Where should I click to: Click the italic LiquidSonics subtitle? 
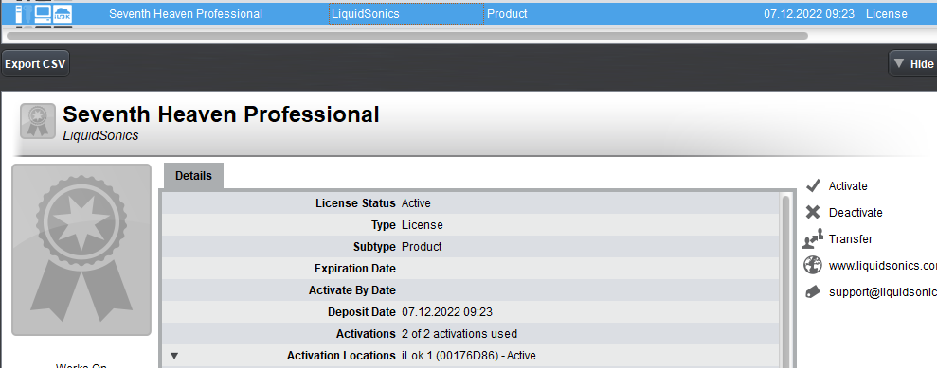[100, 136]
